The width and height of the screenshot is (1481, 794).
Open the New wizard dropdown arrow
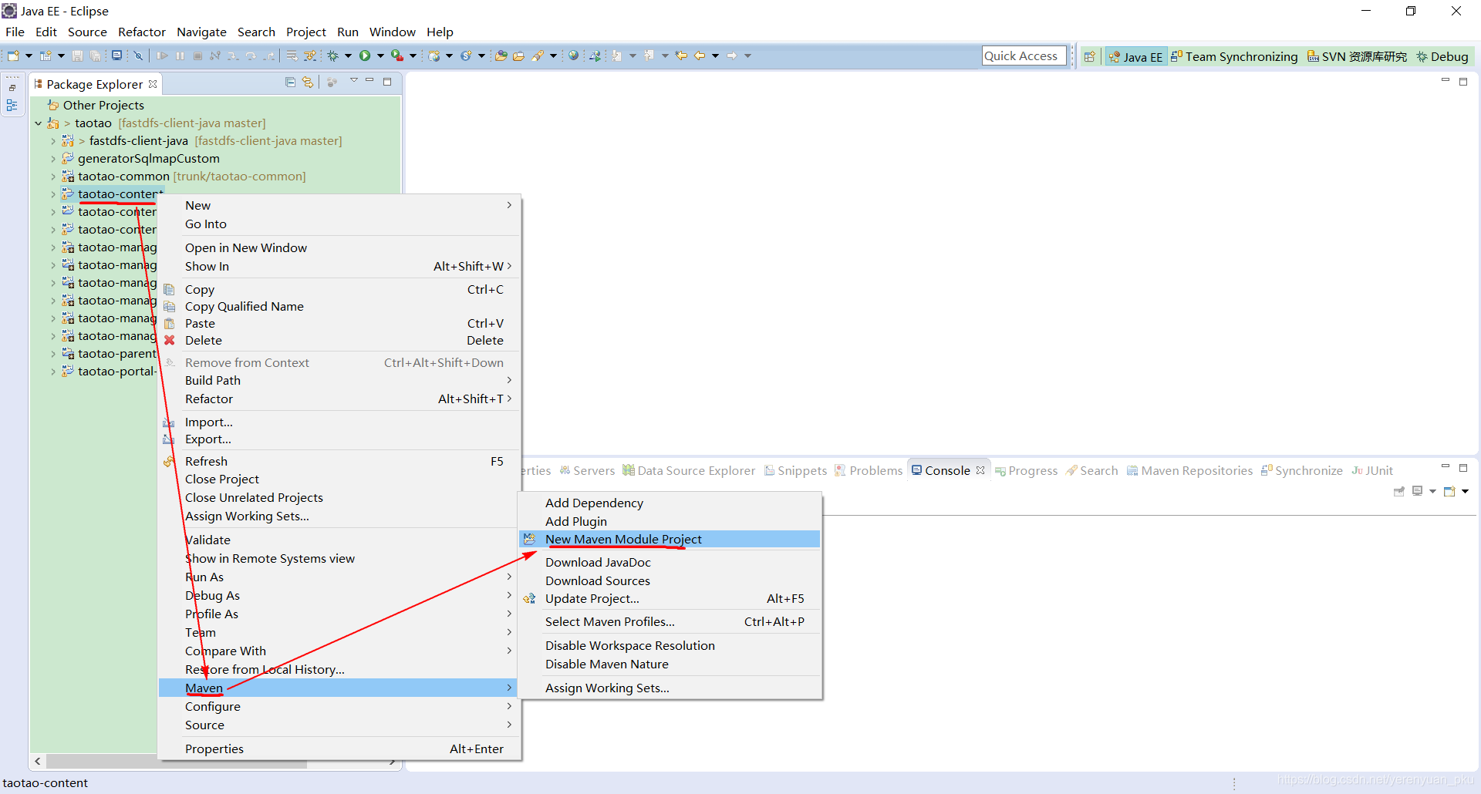pos(29,56)
